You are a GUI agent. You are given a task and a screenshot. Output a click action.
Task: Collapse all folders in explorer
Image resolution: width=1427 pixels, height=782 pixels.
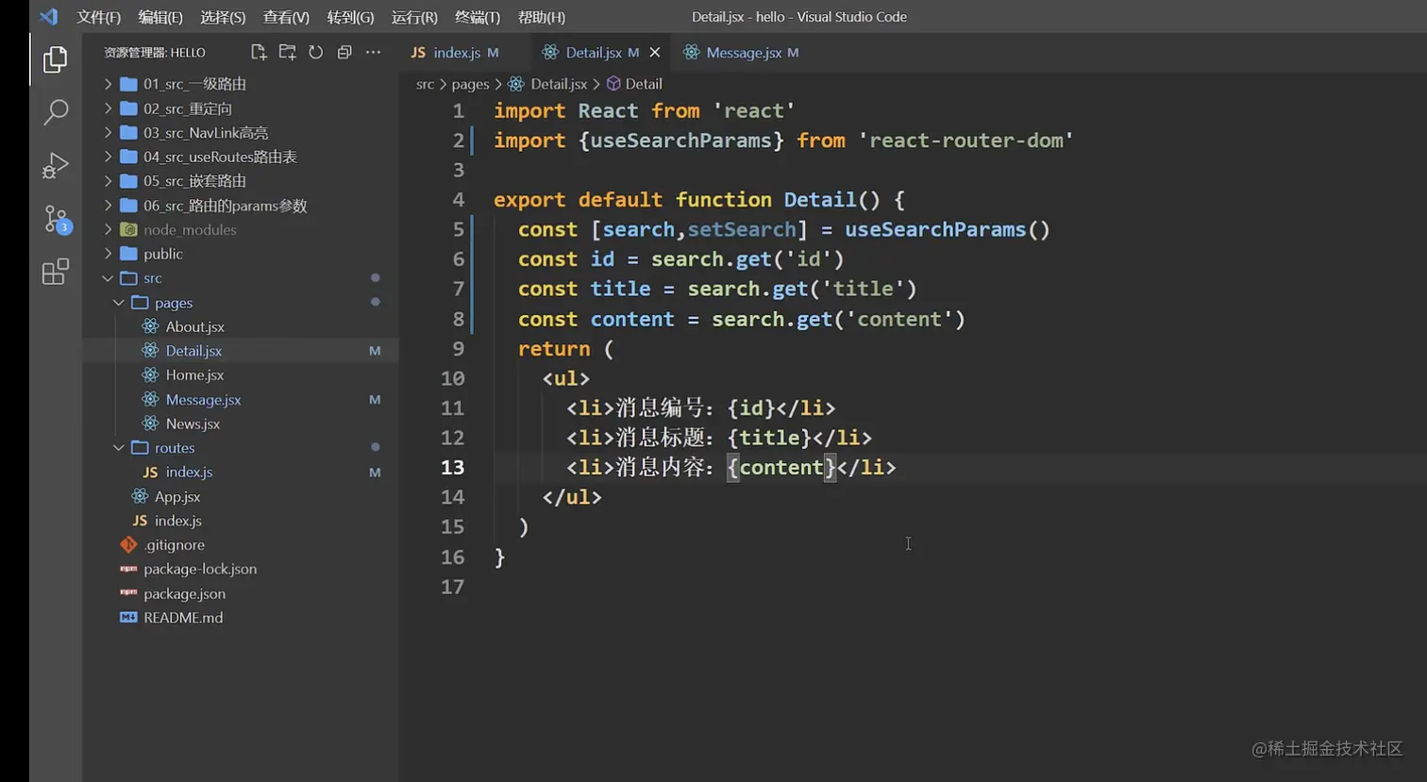click(x=344, y=52)
